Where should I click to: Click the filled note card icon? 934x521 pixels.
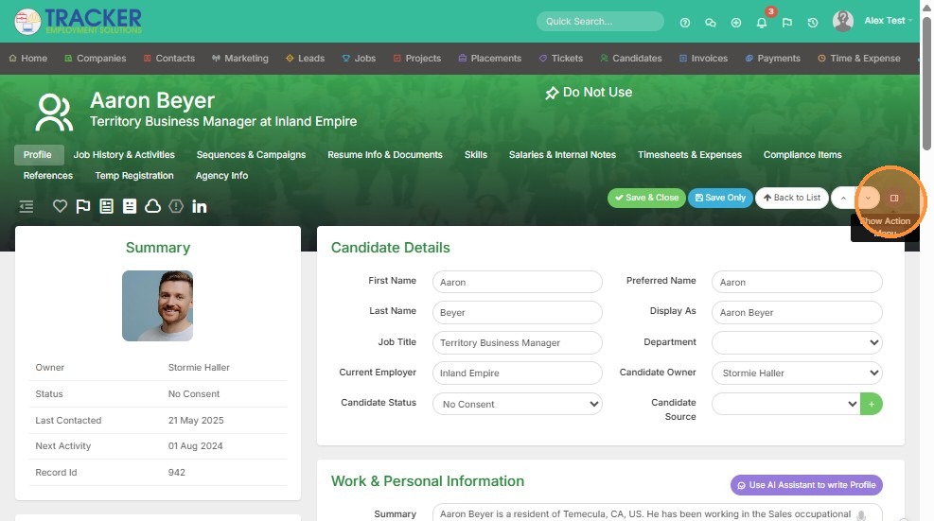click(130, 206)
